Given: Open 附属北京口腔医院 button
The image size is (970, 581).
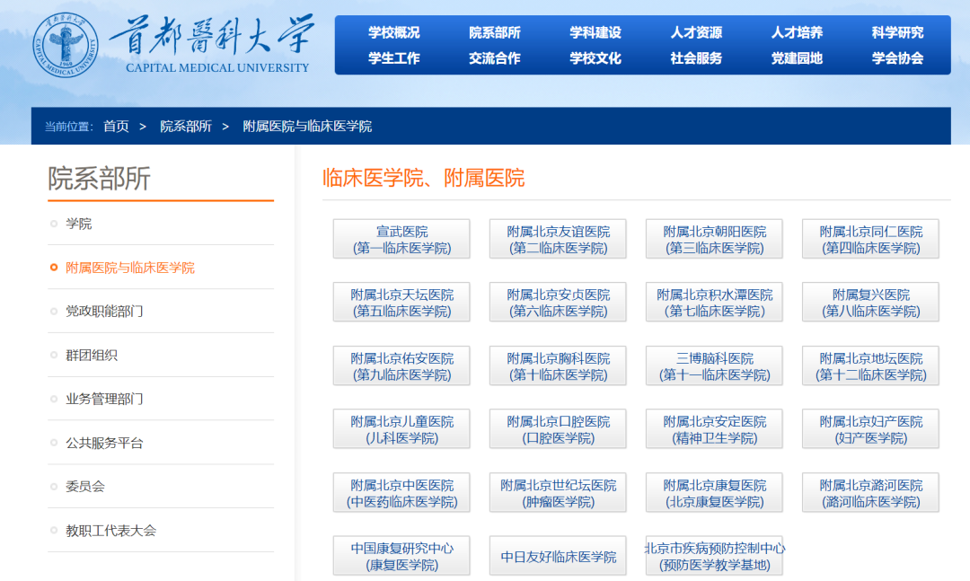Looking at the screenshot, I should [558, 429].
